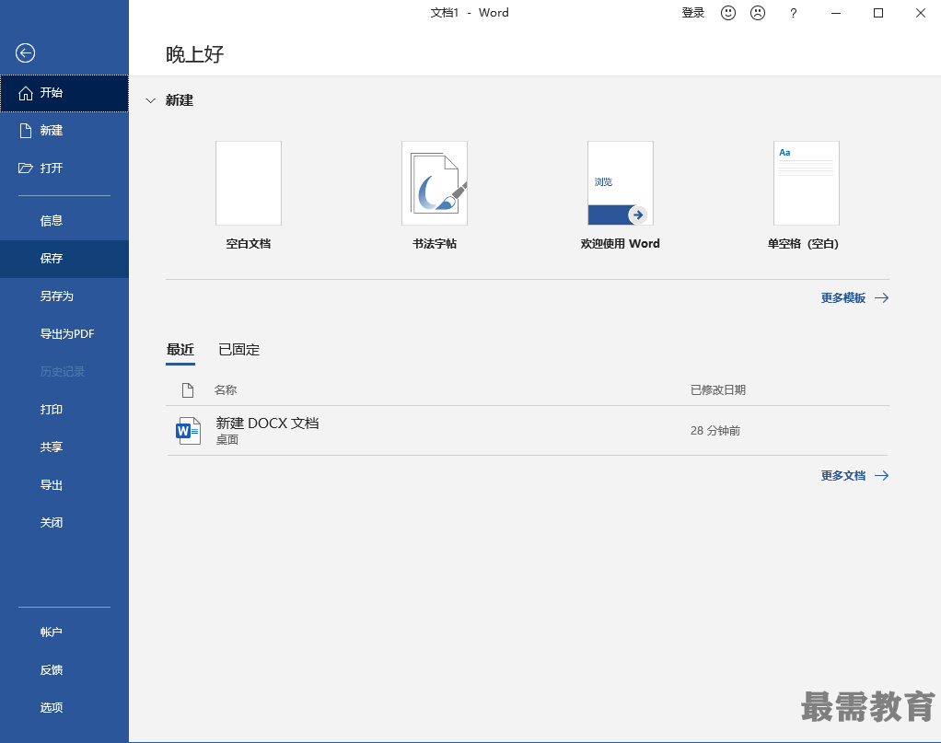Click the frowning face feedback icon

point(758,13)
